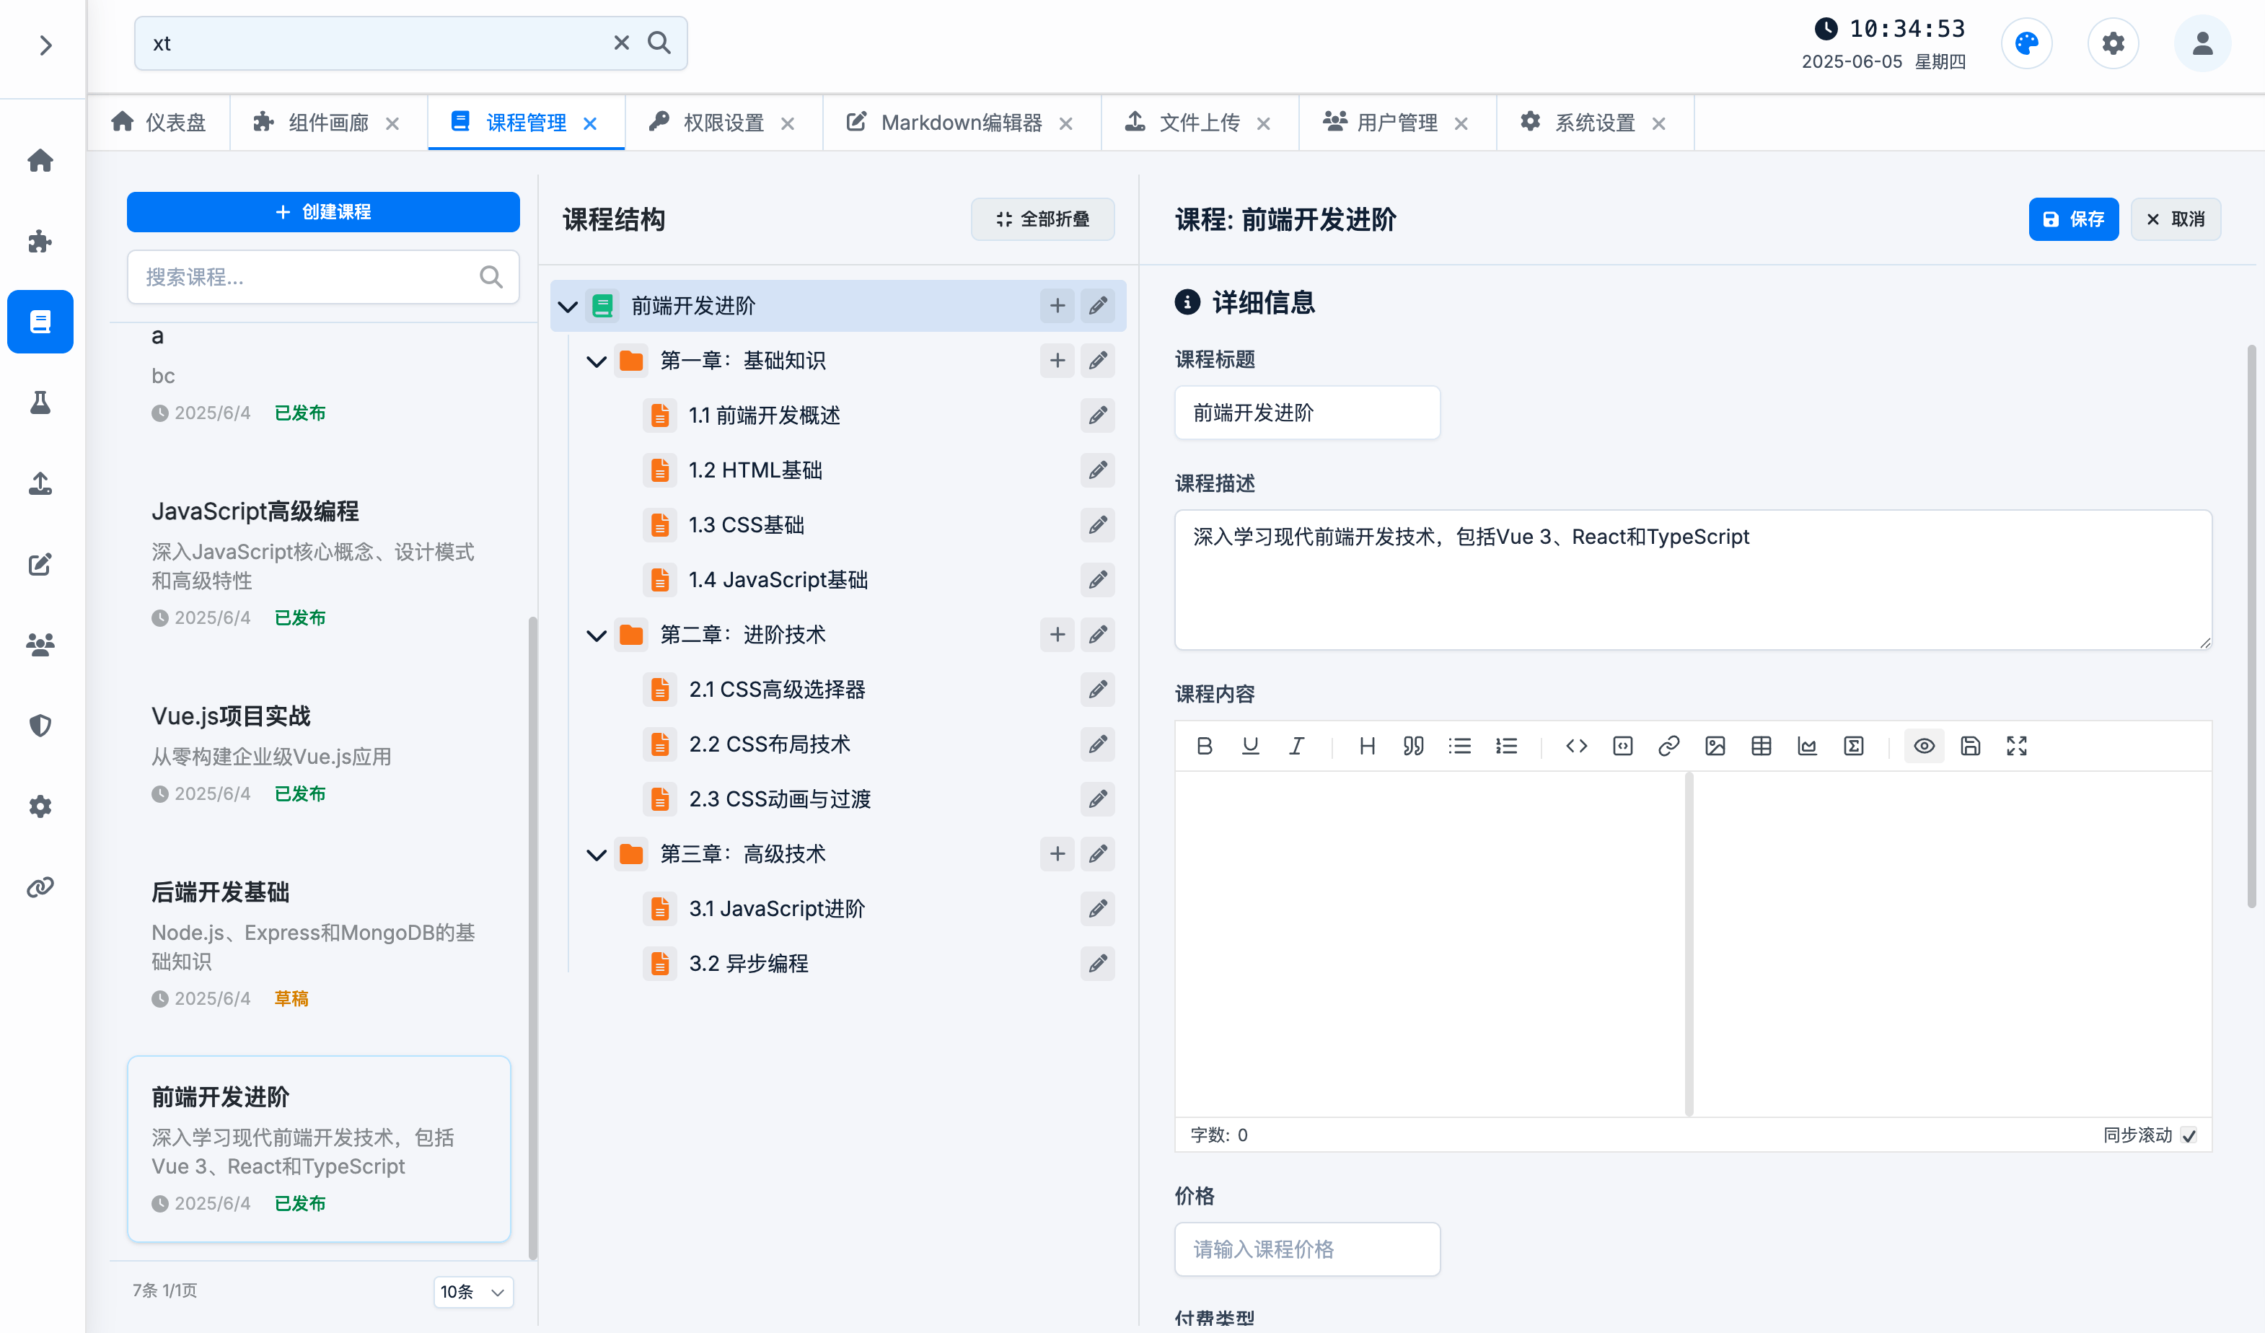
Task: Go to home via sidebar icon
Action: [x=40, y=161]
